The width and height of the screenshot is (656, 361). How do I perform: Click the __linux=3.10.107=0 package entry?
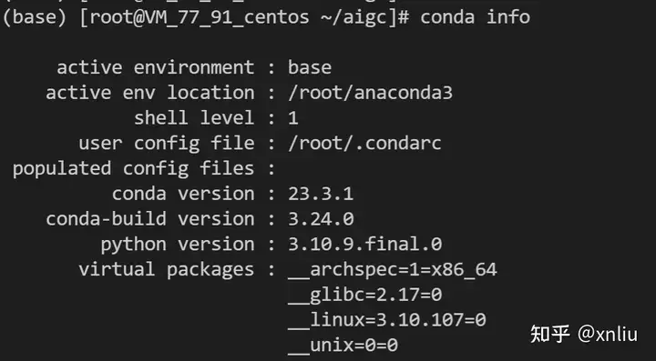387,320
